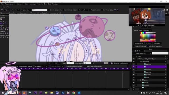Select the layer Text tool (T icon)
The image size is (169, 95).
[6, 29]
